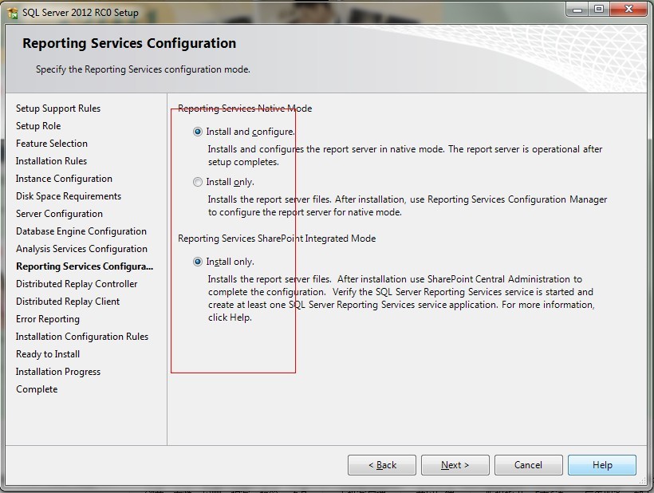Image resolution: width=654 pixels, height=493 pixels.
Task: Click 'Server Configuration' step
Action: (x=59, y=214)
